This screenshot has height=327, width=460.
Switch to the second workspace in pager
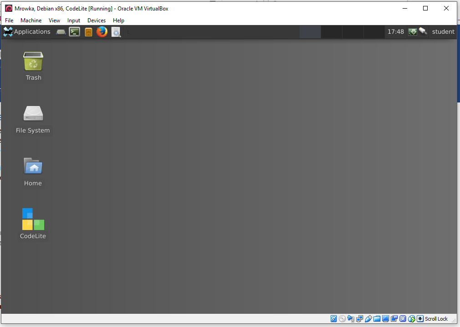331,32
